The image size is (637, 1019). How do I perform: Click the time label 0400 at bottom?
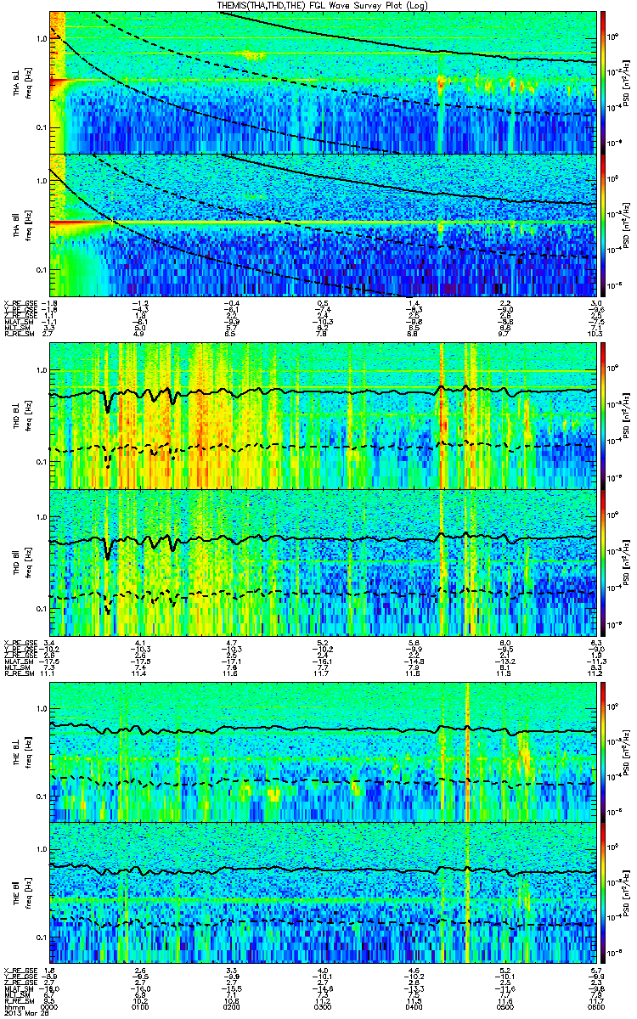(414, 1005)
